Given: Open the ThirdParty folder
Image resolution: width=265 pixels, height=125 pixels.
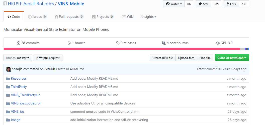Looking at the screenshot, I should tap(19, 87).
